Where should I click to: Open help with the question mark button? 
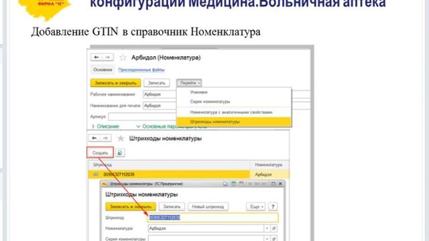click(x=273, y=207)
